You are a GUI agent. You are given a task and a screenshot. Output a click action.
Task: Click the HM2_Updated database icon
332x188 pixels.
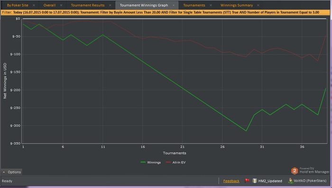pyautogui.click(x=255, y=180)
